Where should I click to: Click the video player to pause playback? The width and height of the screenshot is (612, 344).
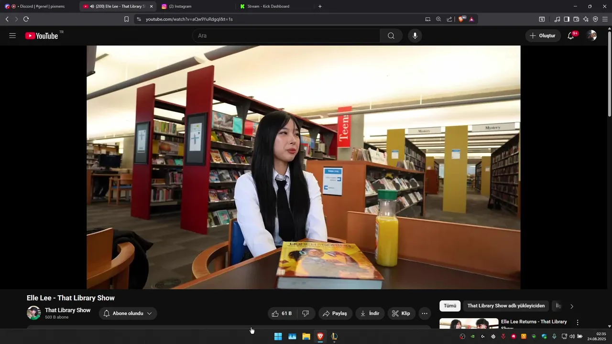pos(303,167)
